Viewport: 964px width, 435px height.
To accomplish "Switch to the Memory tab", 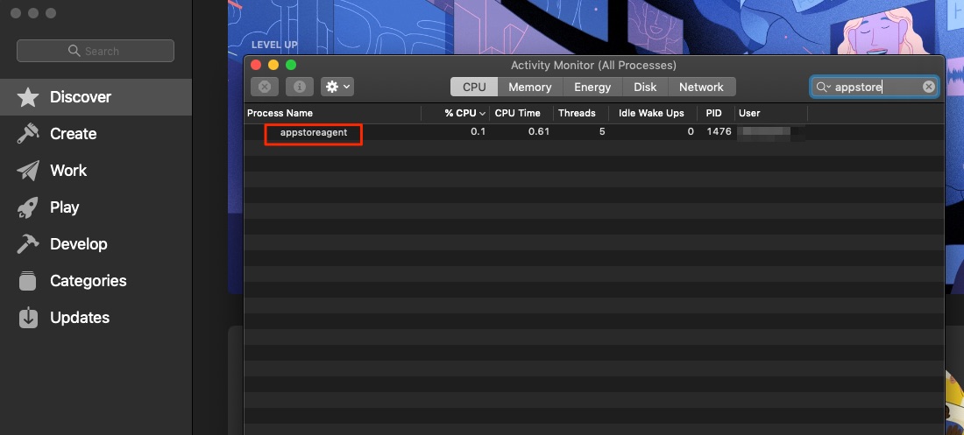I will [x=529, y=88].
